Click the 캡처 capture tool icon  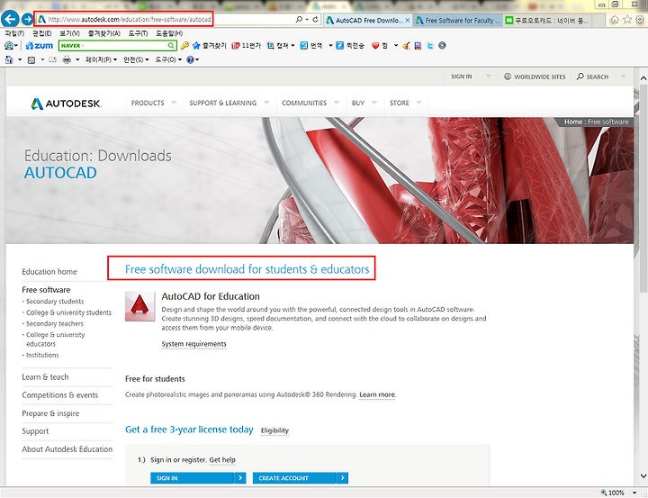tap(270, 46)
